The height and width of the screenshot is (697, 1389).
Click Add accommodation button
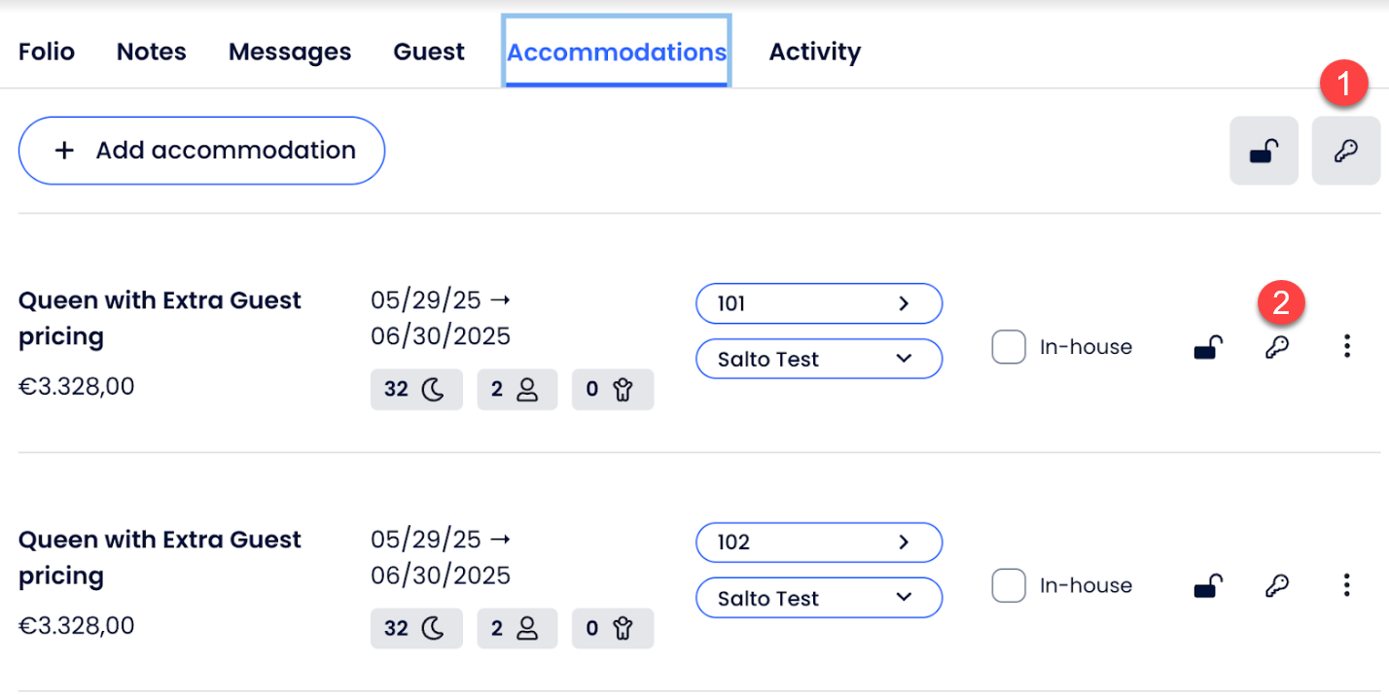tap(201, 151)
